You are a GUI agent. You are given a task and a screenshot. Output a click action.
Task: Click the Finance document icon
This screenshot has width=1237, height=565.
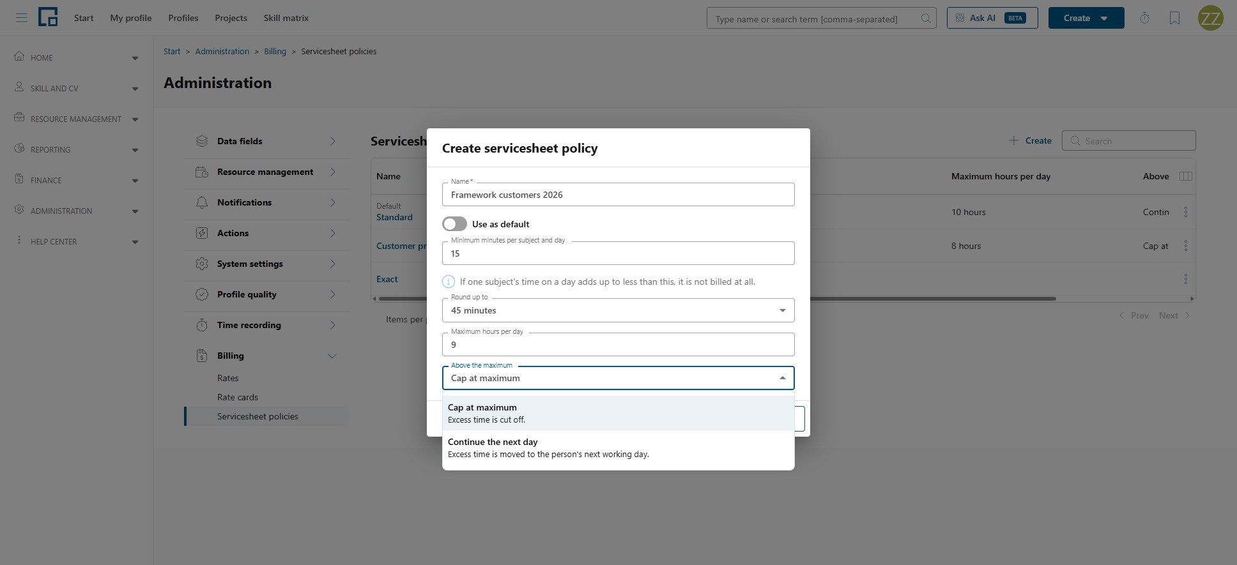coord(19,179)
